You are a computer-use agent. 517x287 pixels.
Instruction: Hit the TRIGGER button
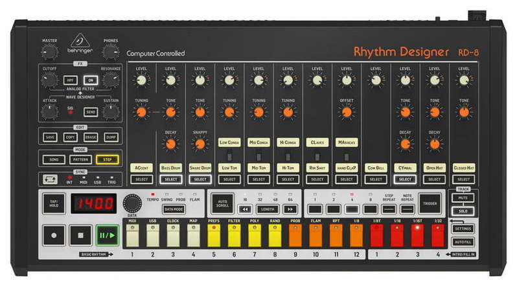coord(430,203)
